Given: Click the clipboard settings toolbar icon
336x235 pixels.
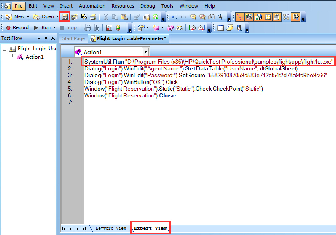Looking at the screenshot, I should pyautogui.click(x=146, y=17).
